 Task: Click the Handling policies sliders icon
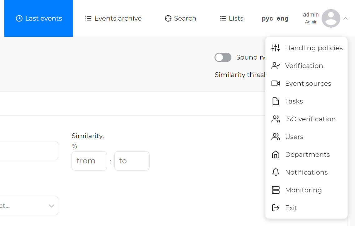pos(276,48)
